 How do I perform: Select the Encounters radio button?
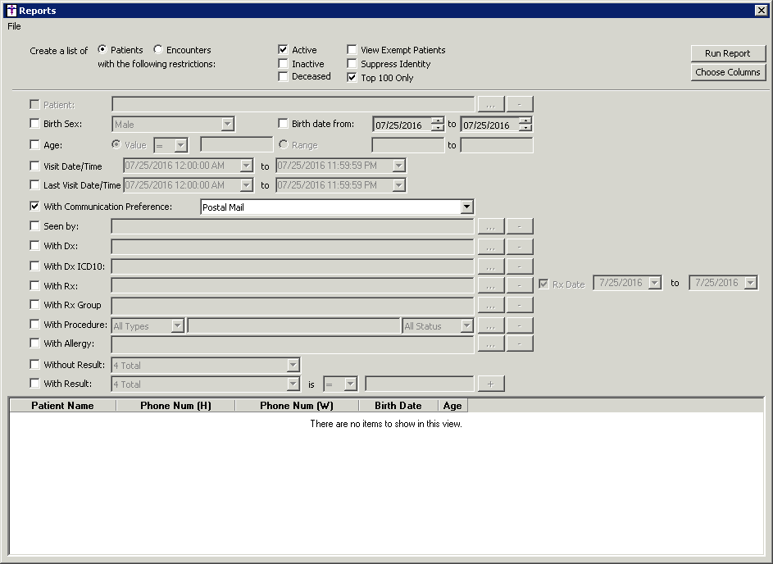pos(158,50)
